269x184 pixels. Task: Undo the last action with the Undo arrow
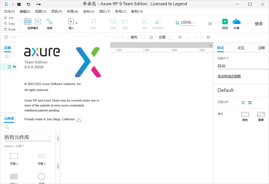pos(29,4)
